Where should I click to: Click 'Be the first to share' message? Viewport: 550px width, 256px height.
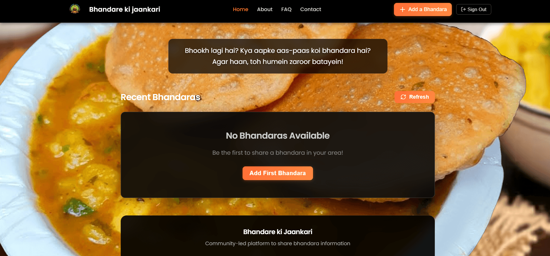(278, 153)
